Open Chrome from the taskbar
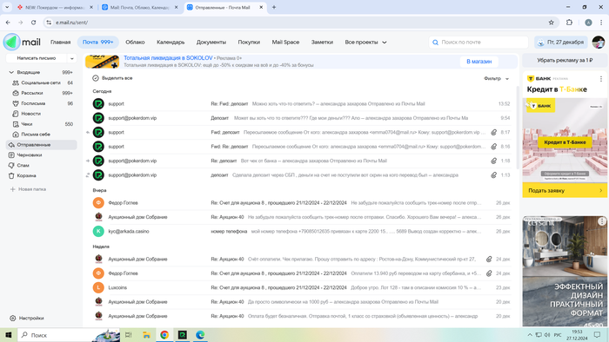This screenshot has width=609, height=342. point(164,335)
